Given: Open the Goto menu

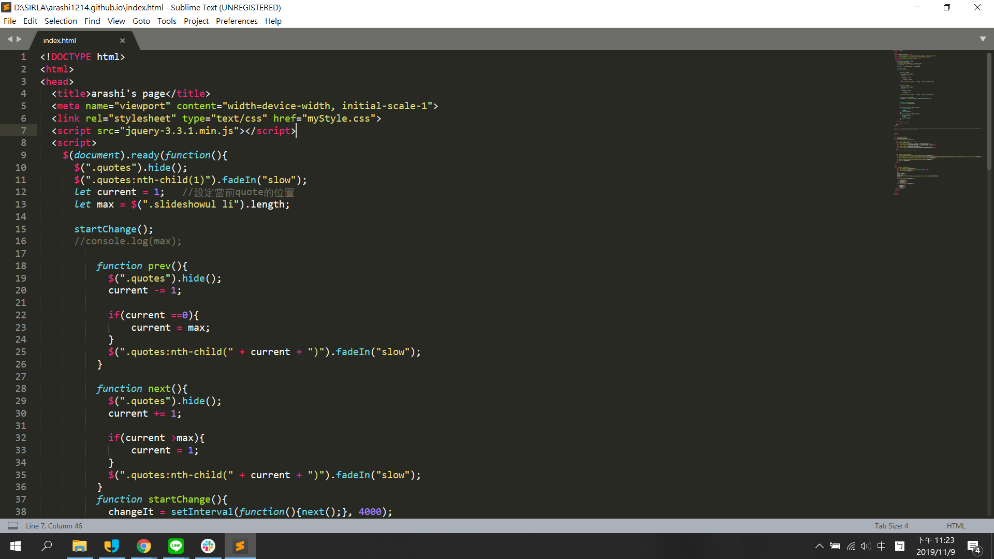Looking at the screenshot, I should [141, 21].
